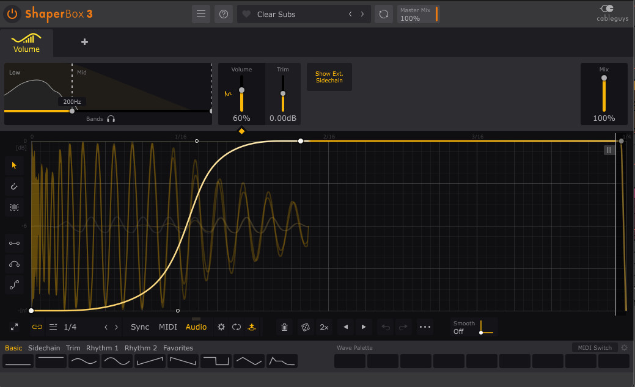Click the Trim slider handle
Image resolution: width=635 pixels, height=387 pixels.
283,93
